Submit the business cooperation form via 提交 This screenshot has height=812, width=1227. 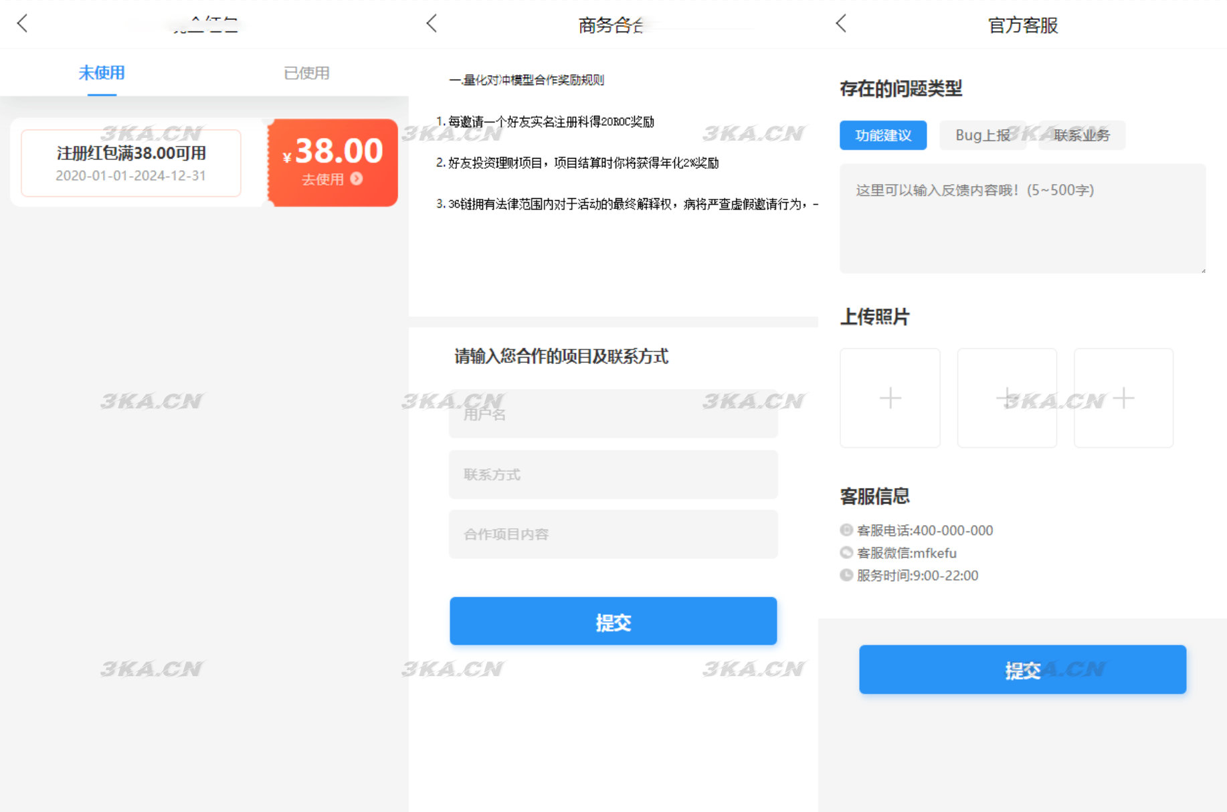click(613, 621)
